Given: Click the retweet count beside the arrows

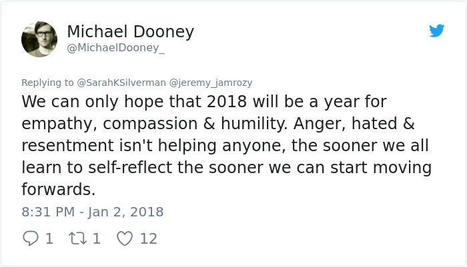Looking at the screenshot, I should point(96,238).
